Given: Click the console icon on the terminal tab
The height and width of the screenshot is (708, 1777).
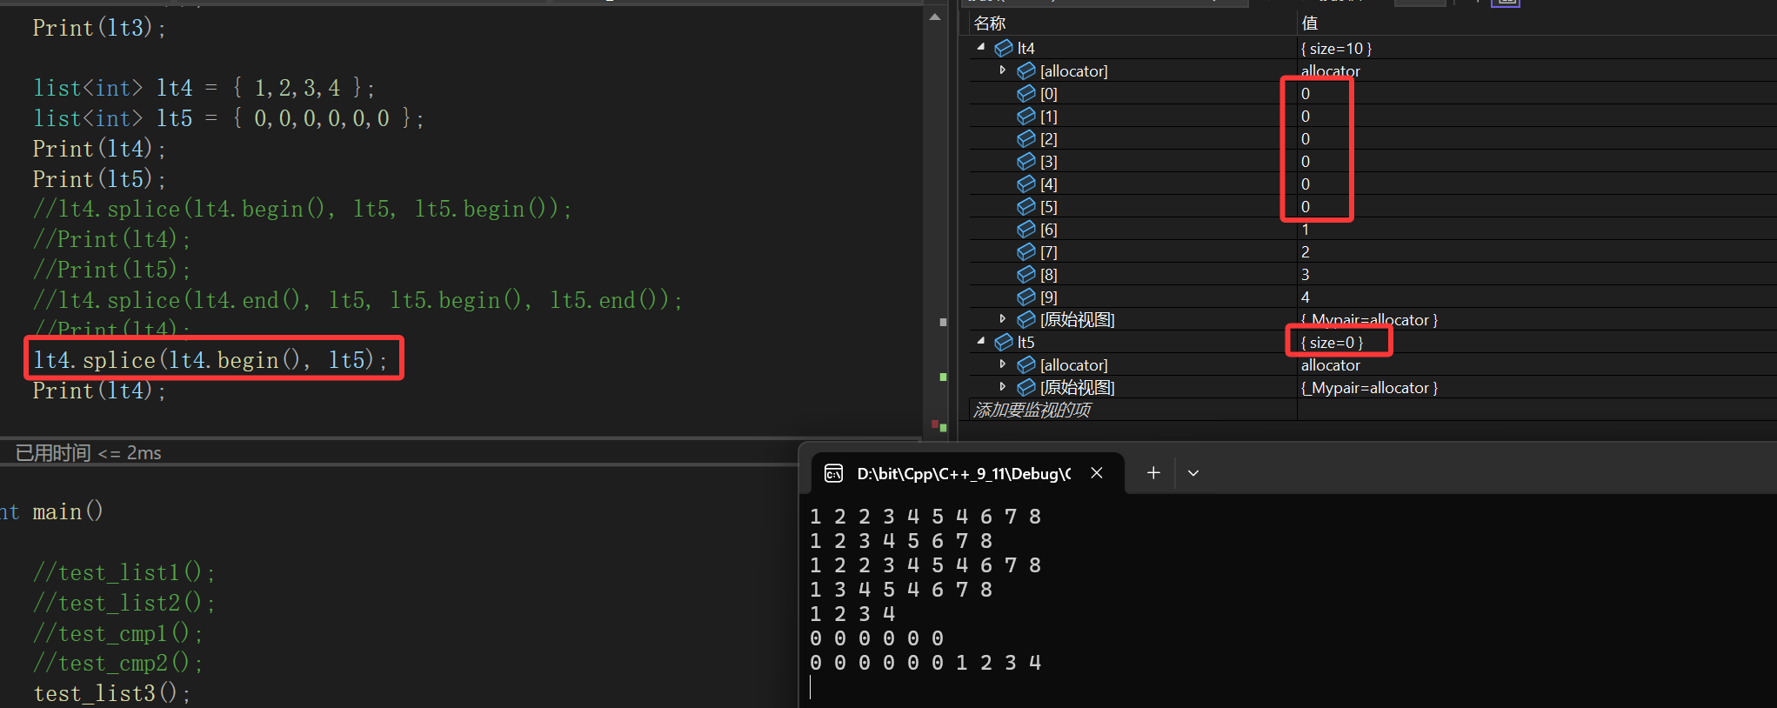Looking at the screenshot, I should click(x=833, y=473).
